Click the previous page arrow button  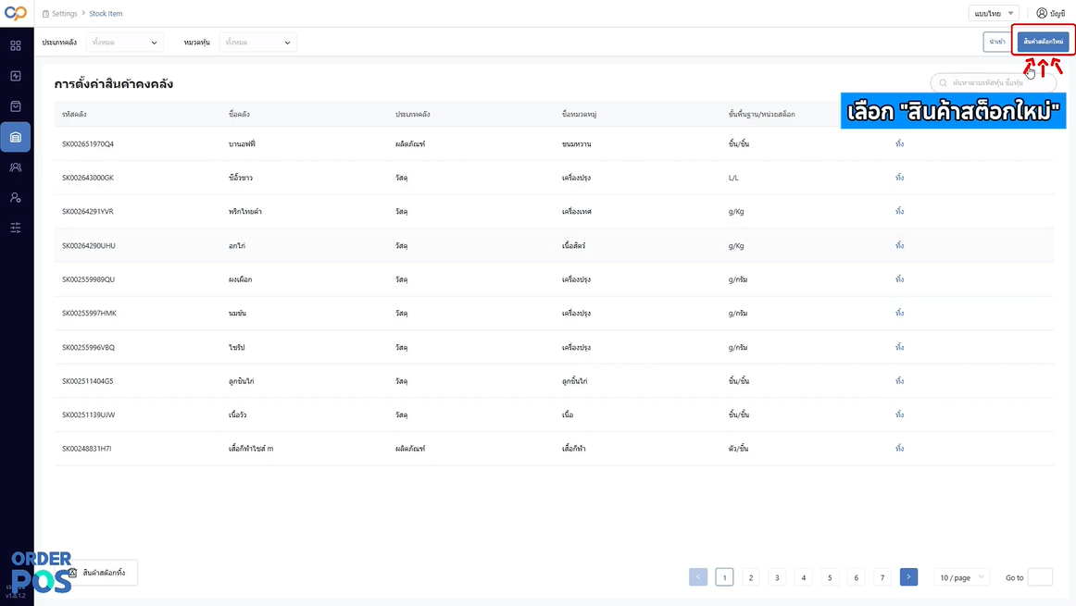698,577
